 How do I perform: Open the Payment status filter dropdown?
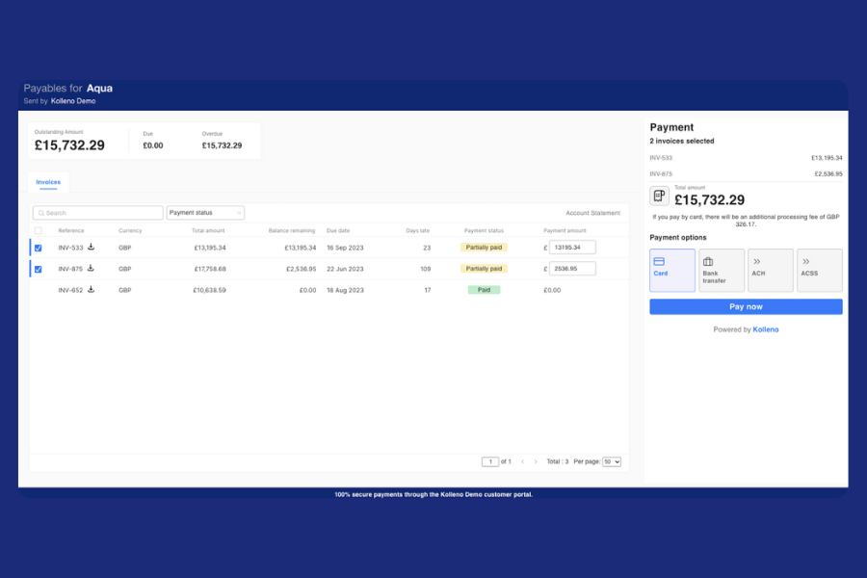(205, 213)
